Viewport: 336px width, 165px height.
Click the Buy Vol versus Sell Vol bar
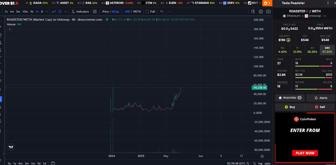[x=314, y=78]
